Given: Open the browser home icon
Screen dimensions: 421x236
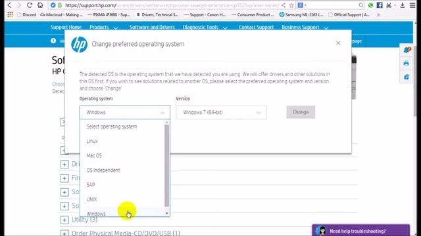Looking at the screenshot, I should pyautogui.click(x=40, y=5).
